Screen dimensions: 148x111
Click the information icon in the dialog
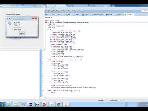click(x=10, y=23)
